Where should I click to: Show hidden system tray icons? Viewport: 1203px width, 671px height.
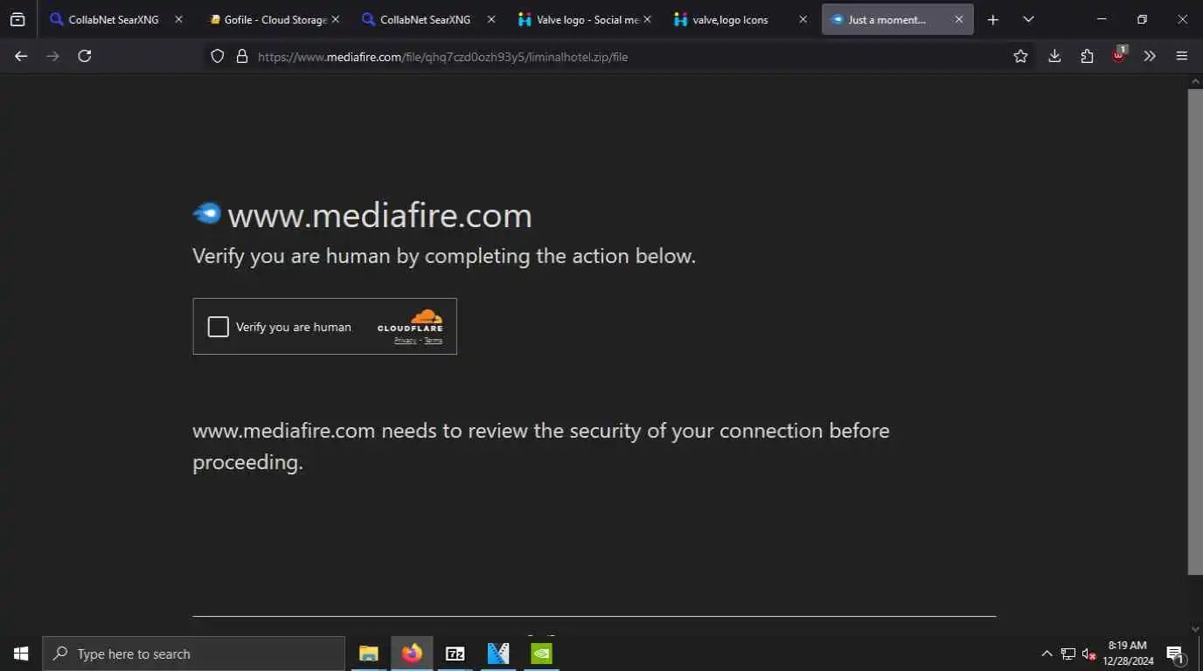(x=1047, y=654)
